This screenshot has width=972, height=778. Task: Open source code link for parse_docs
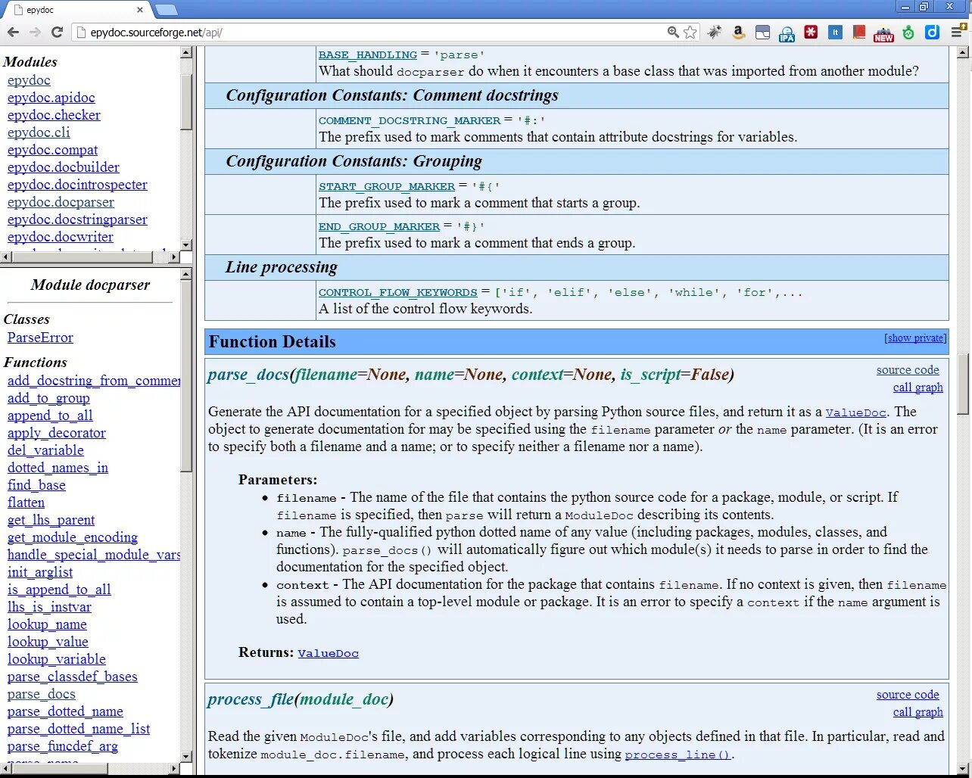908,370
